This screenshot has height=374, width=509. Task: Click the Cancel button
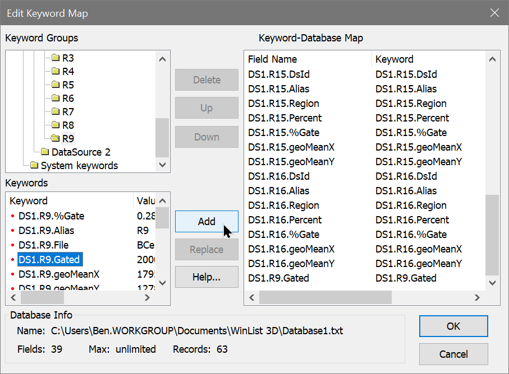(453, 354)
